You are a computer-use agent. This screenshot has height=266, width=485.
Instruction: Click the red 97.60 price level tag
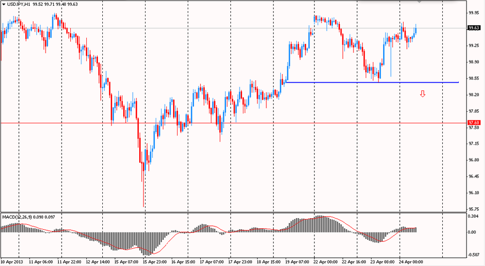tap(474, 123)
